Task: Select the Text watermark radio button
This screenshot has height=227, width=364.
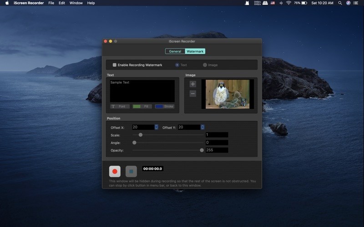Action: click(177, 65)
